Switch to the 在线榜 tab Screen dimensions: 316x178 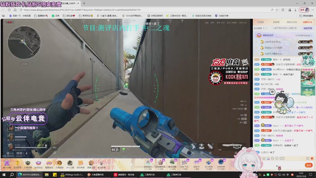click(260, 22)
